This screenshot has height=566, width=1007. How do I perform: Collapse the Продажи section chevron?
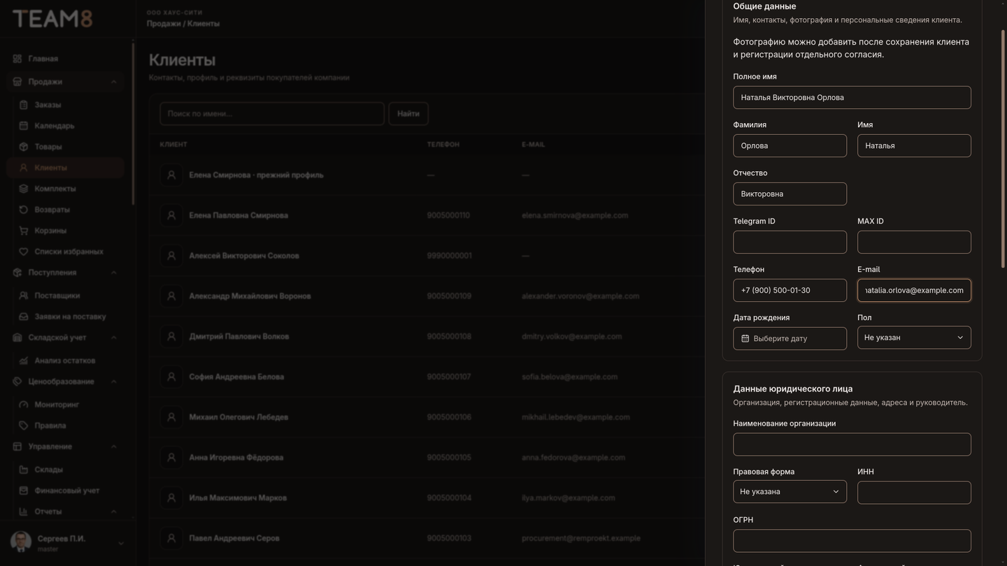point(113,82)
